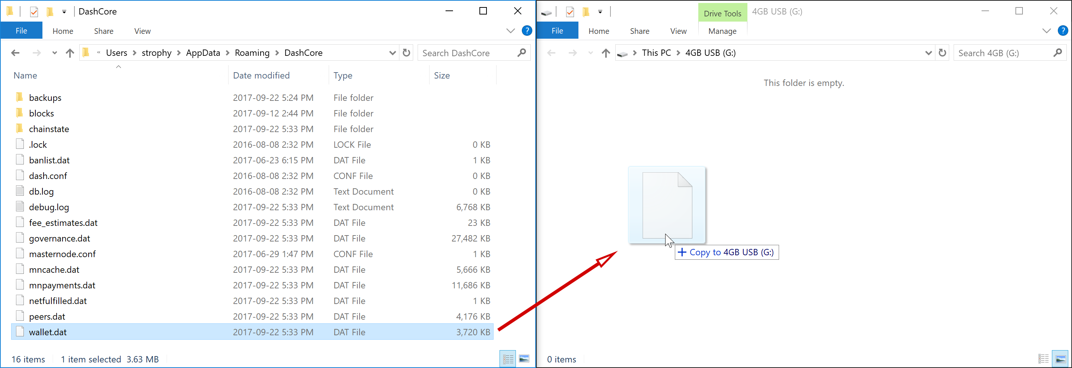Expand the DashCore address bar history dropdown
This screenshot has height=368, width=1072.
click(x=392, y=53)
